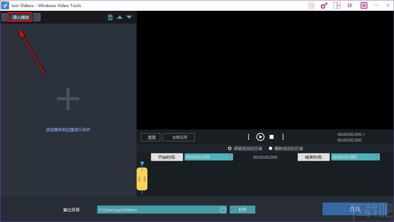Image resolution: width=394 pixels, height=222 pixels.
Task: Click the app logo icon top-left
Action: [x=4, y=5]
